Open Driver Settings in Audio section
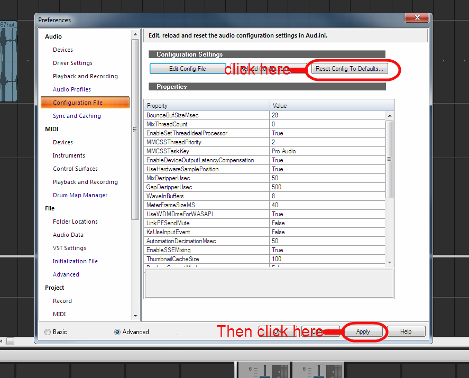The image size is (469, 378). point(72,63)
